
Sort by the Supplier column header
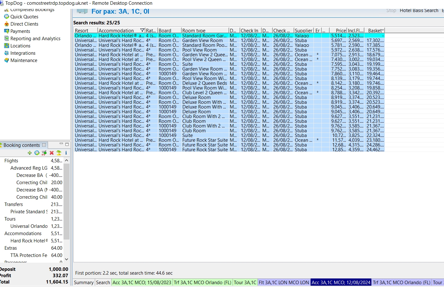pos(303,30)
